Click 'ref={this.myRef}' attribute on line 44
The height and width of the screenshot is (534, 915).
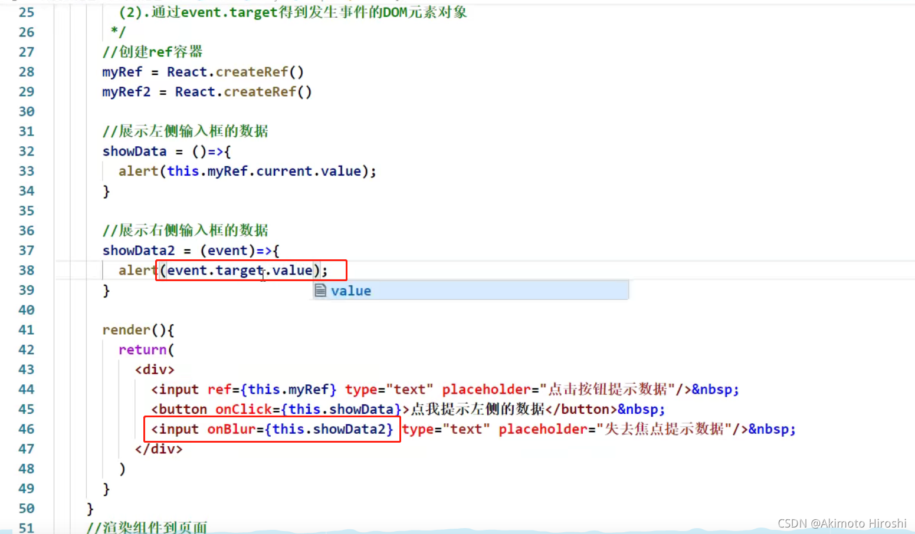click(x=272, y=390)
